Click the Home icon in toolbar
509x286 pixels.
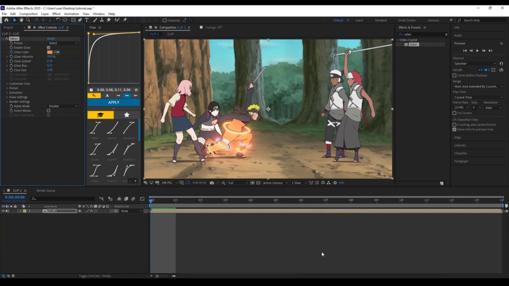(x=6, y=20)
